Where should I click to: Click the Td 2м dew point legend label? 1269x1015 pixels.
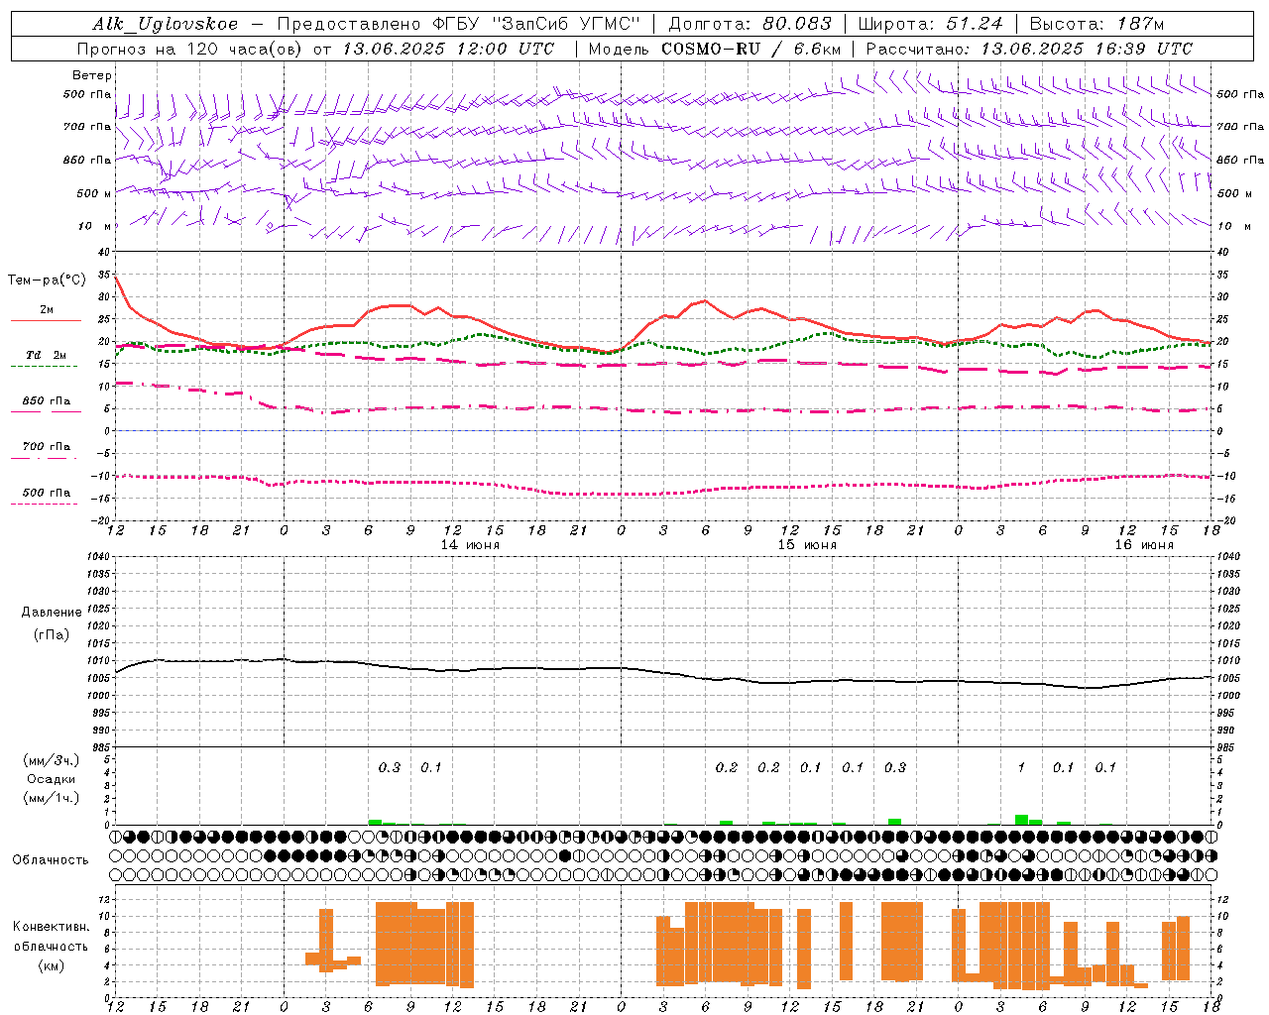[x=46, y=355]
